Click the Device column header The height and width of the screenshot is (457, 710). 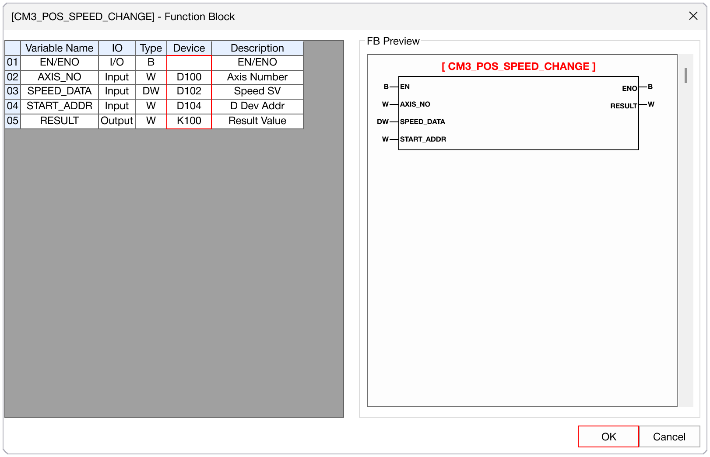[x=189, y=48]
